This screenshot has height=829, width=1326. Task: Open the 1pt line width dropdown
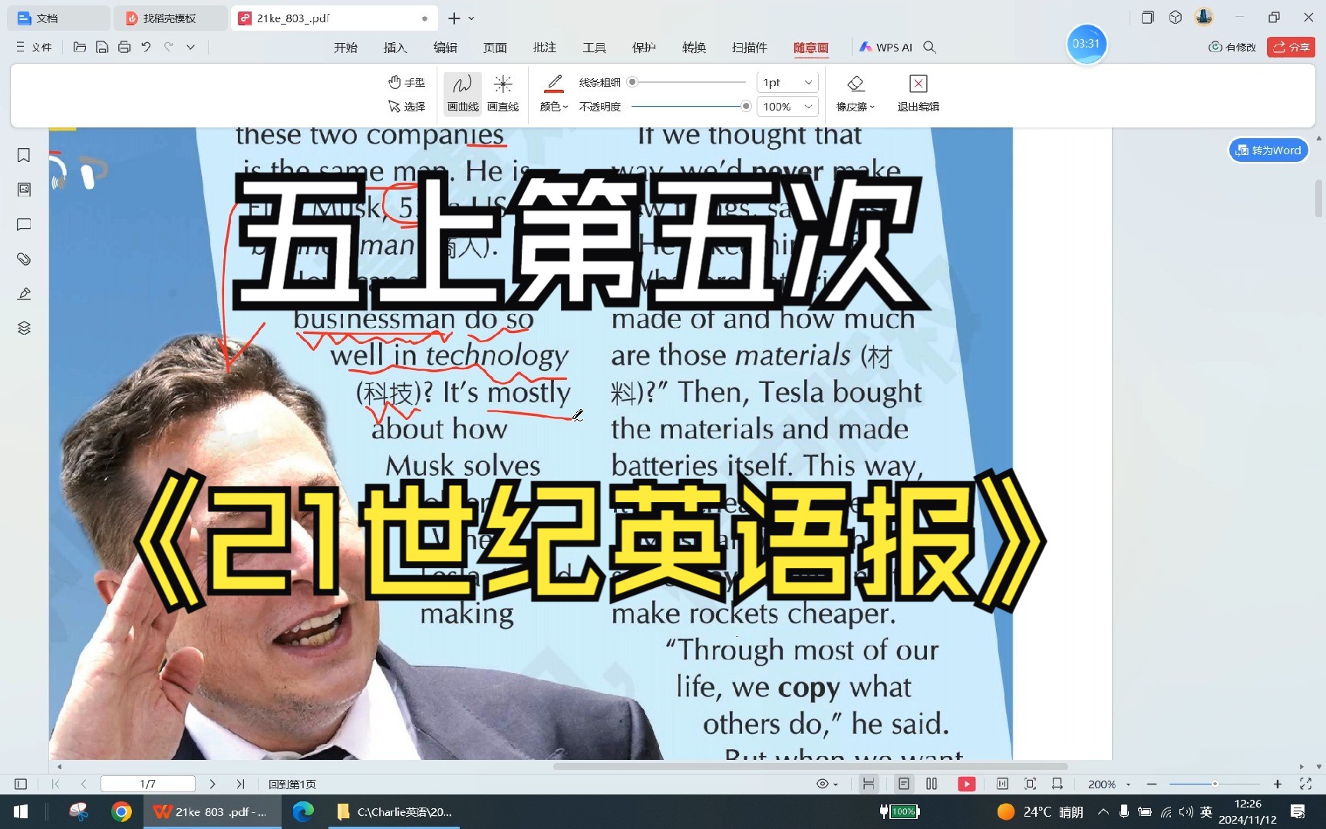point(787,82)
